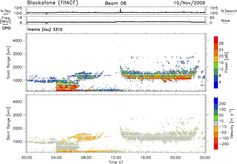Click the "Beam 08" heading
Screen dimensions: 237x164
pyautogui.click(x=116, y=3)
